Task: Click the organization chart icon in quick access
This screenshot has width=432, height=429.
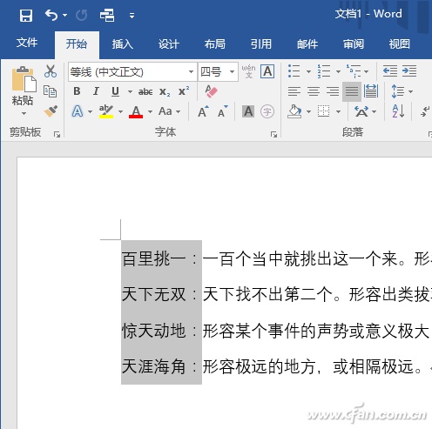Action: [107, 15]
